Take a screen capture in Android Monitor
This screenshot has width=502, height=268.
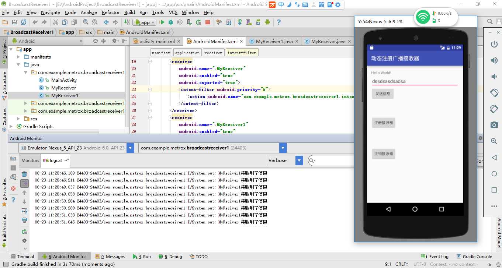pos(13,158)
